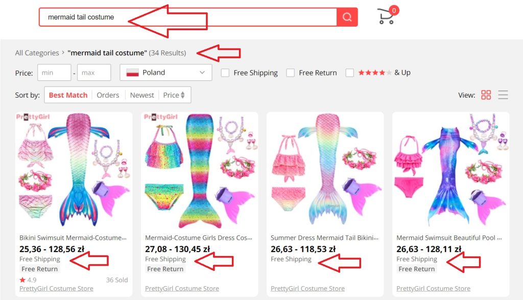Screen dimensions: 523x300
Task: Click the 27,08 - 130,45 zł price
Action: 177,249
